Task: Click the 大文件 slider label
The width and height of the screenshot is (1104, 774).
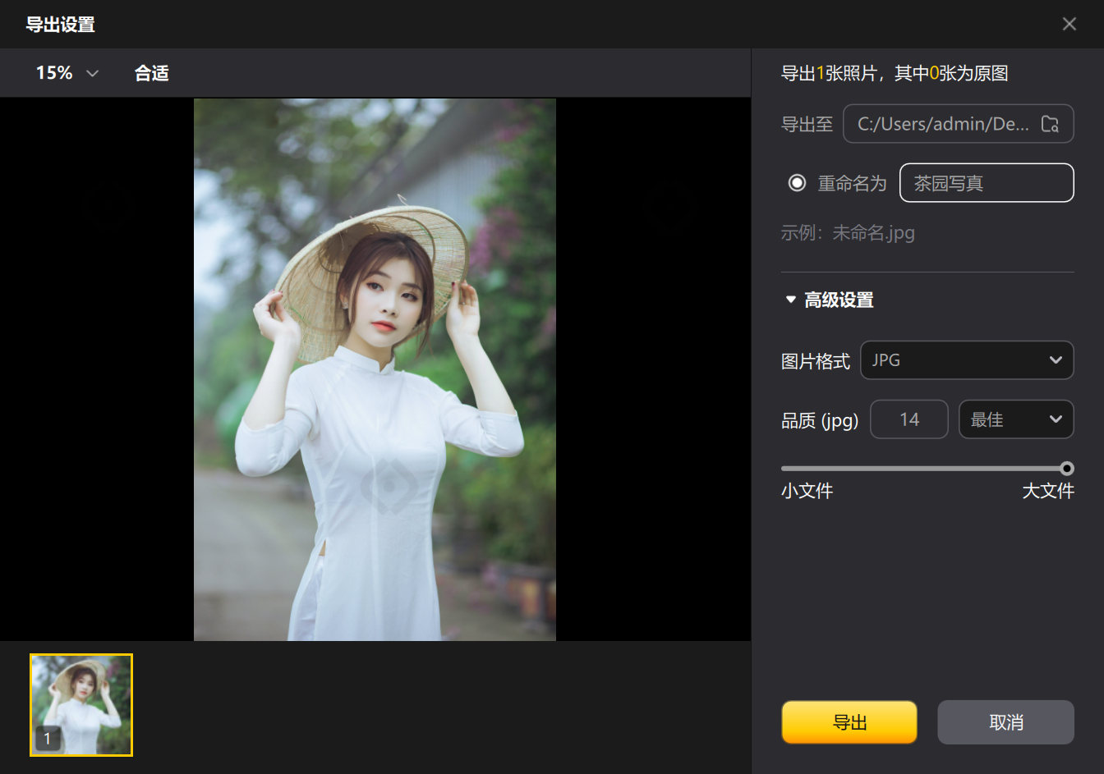Action: (1047, 491)
